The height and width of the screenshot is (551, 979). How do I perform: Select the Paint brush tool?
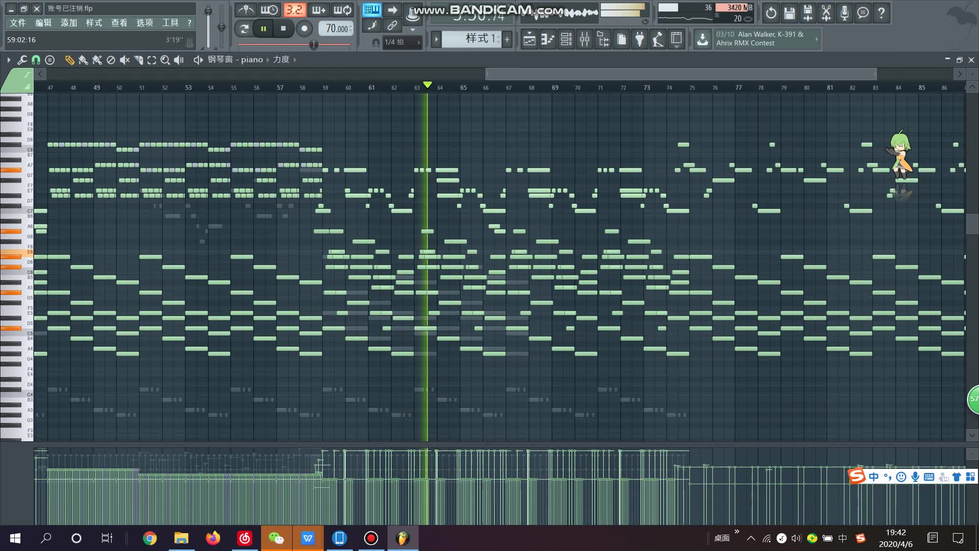coord(83,60)
